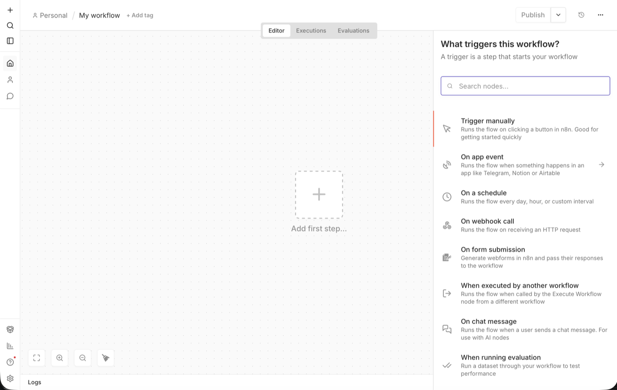Switch to the Executions tab

tap(311, 31)
